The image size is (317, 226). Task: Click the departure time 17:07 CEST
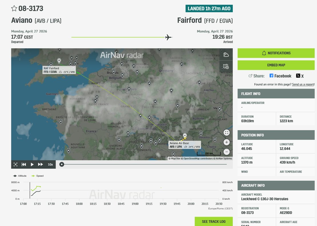[x=22, y=37]
